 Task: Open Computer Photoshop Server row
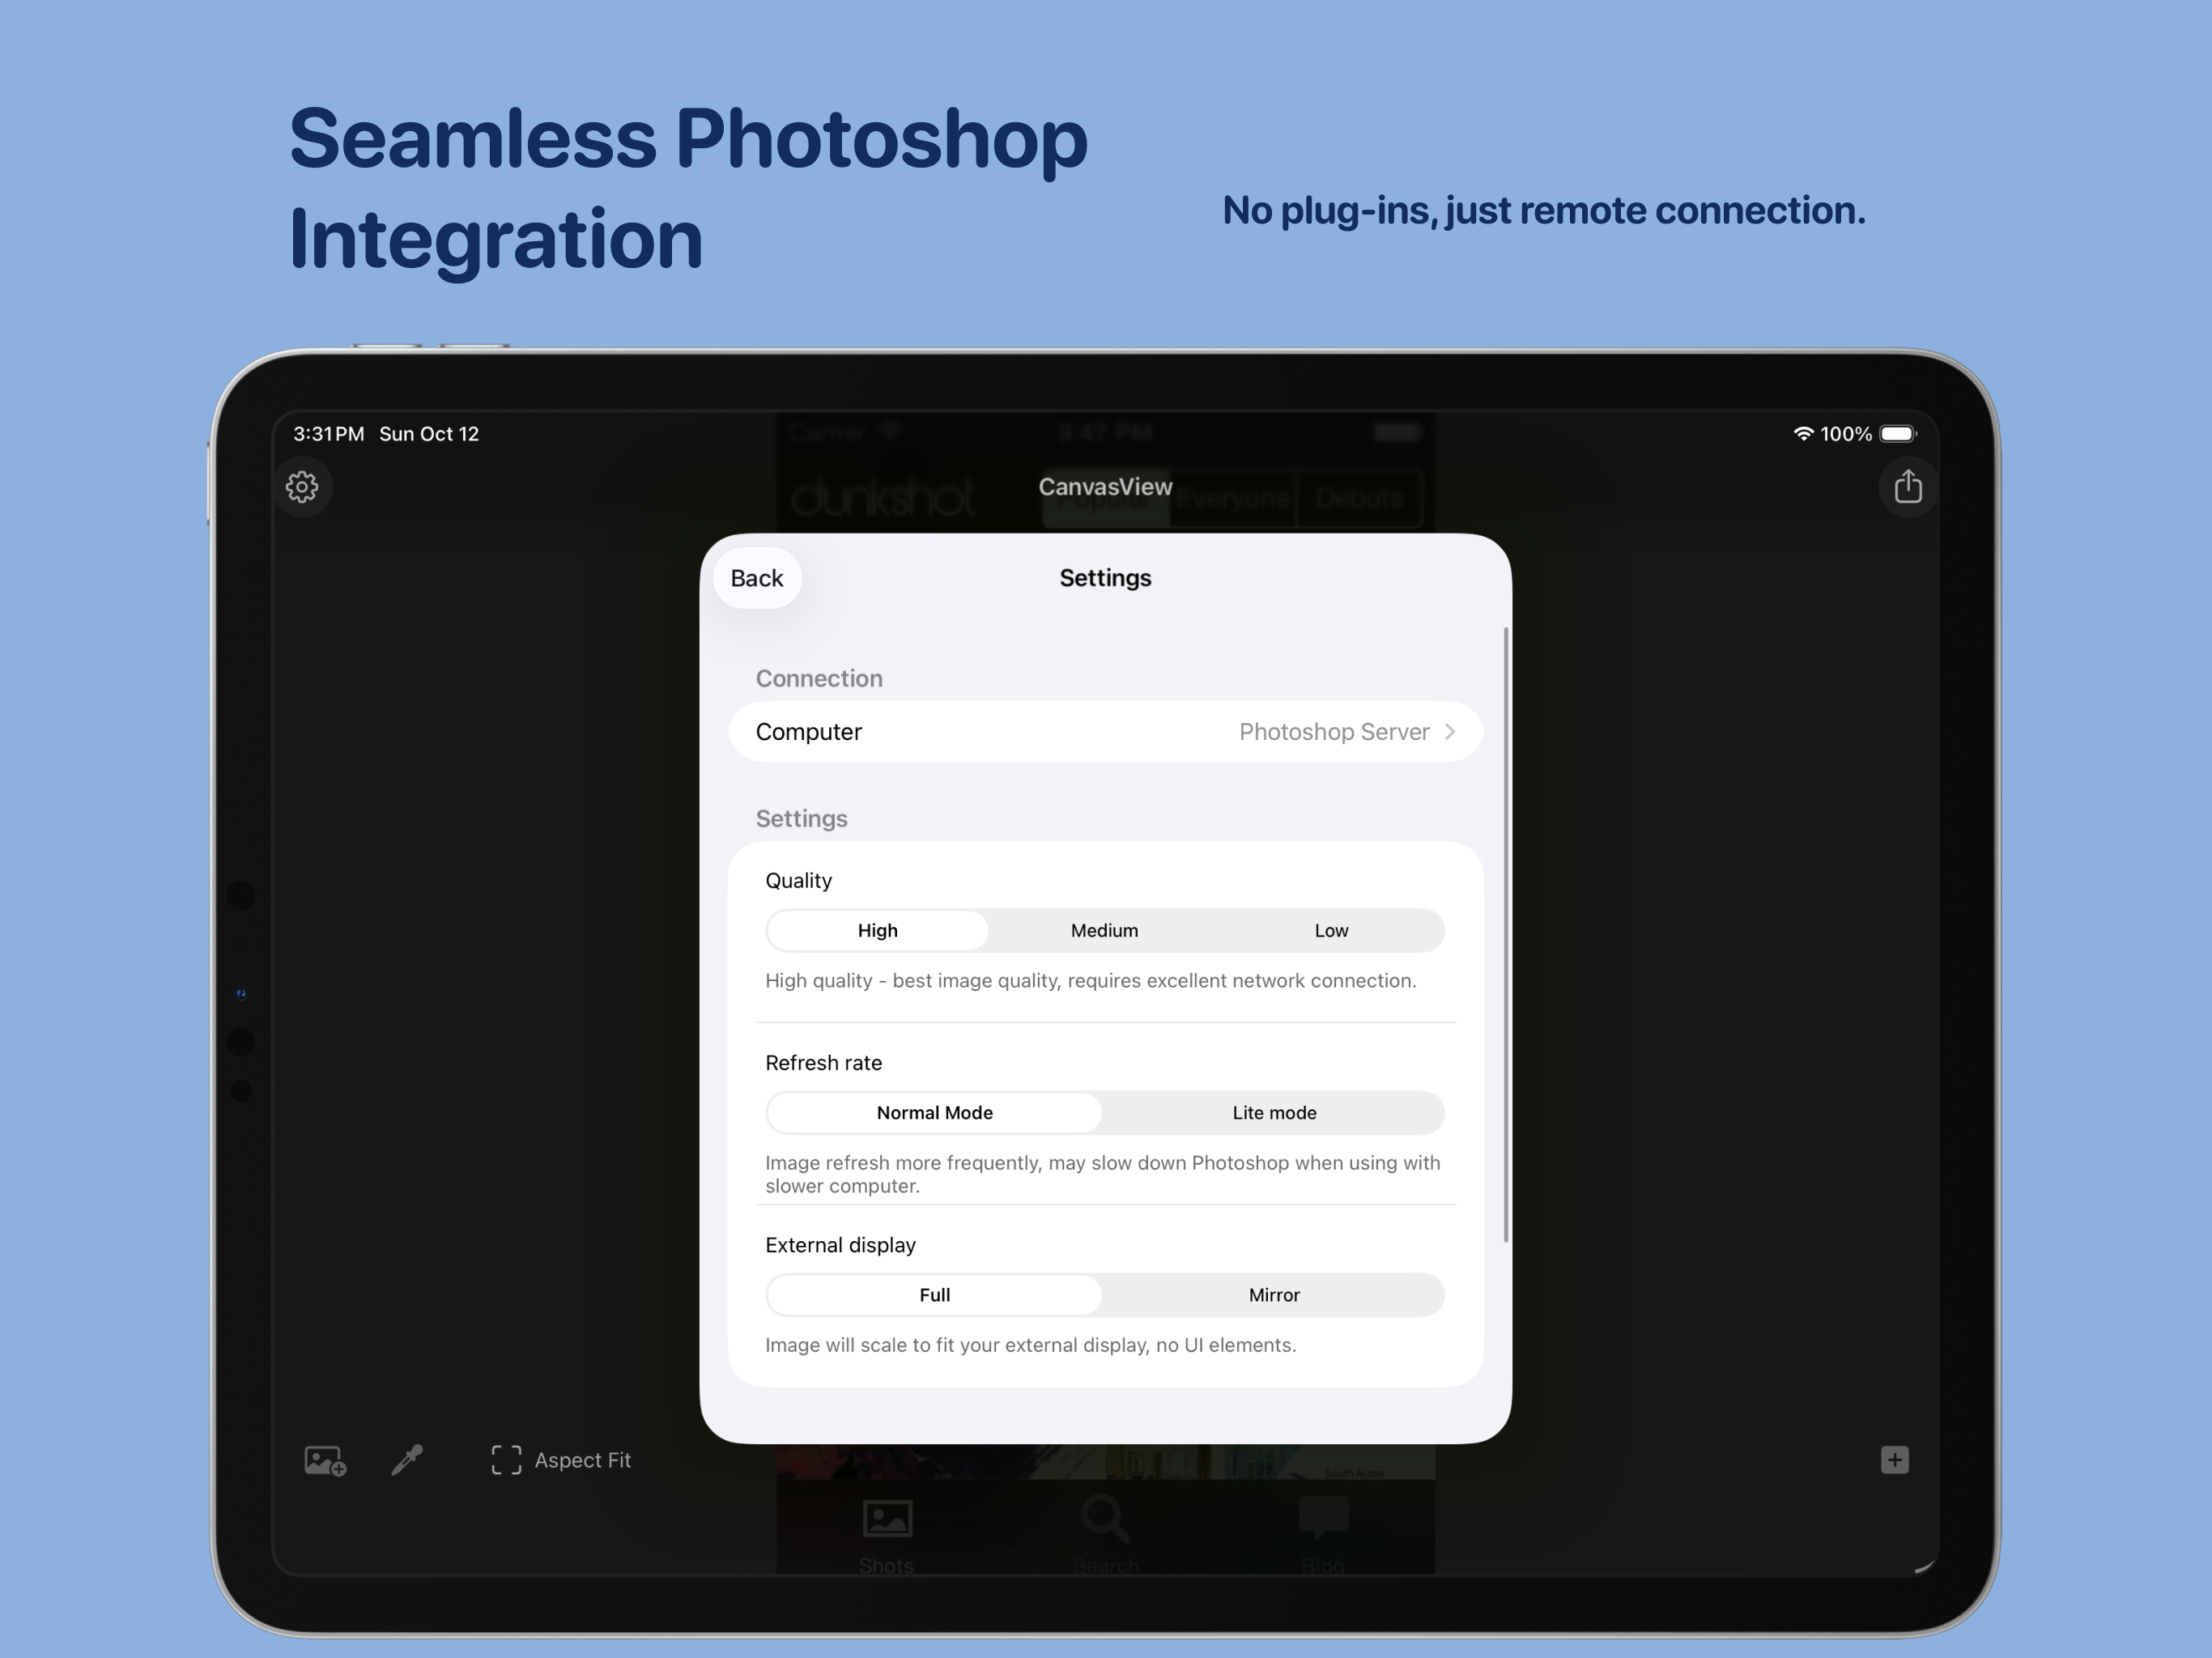[x=1105, y=732]
